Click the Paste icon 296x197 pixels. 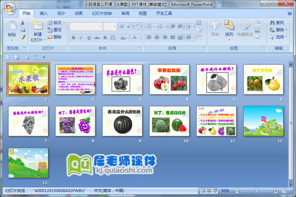coord(12,26)
